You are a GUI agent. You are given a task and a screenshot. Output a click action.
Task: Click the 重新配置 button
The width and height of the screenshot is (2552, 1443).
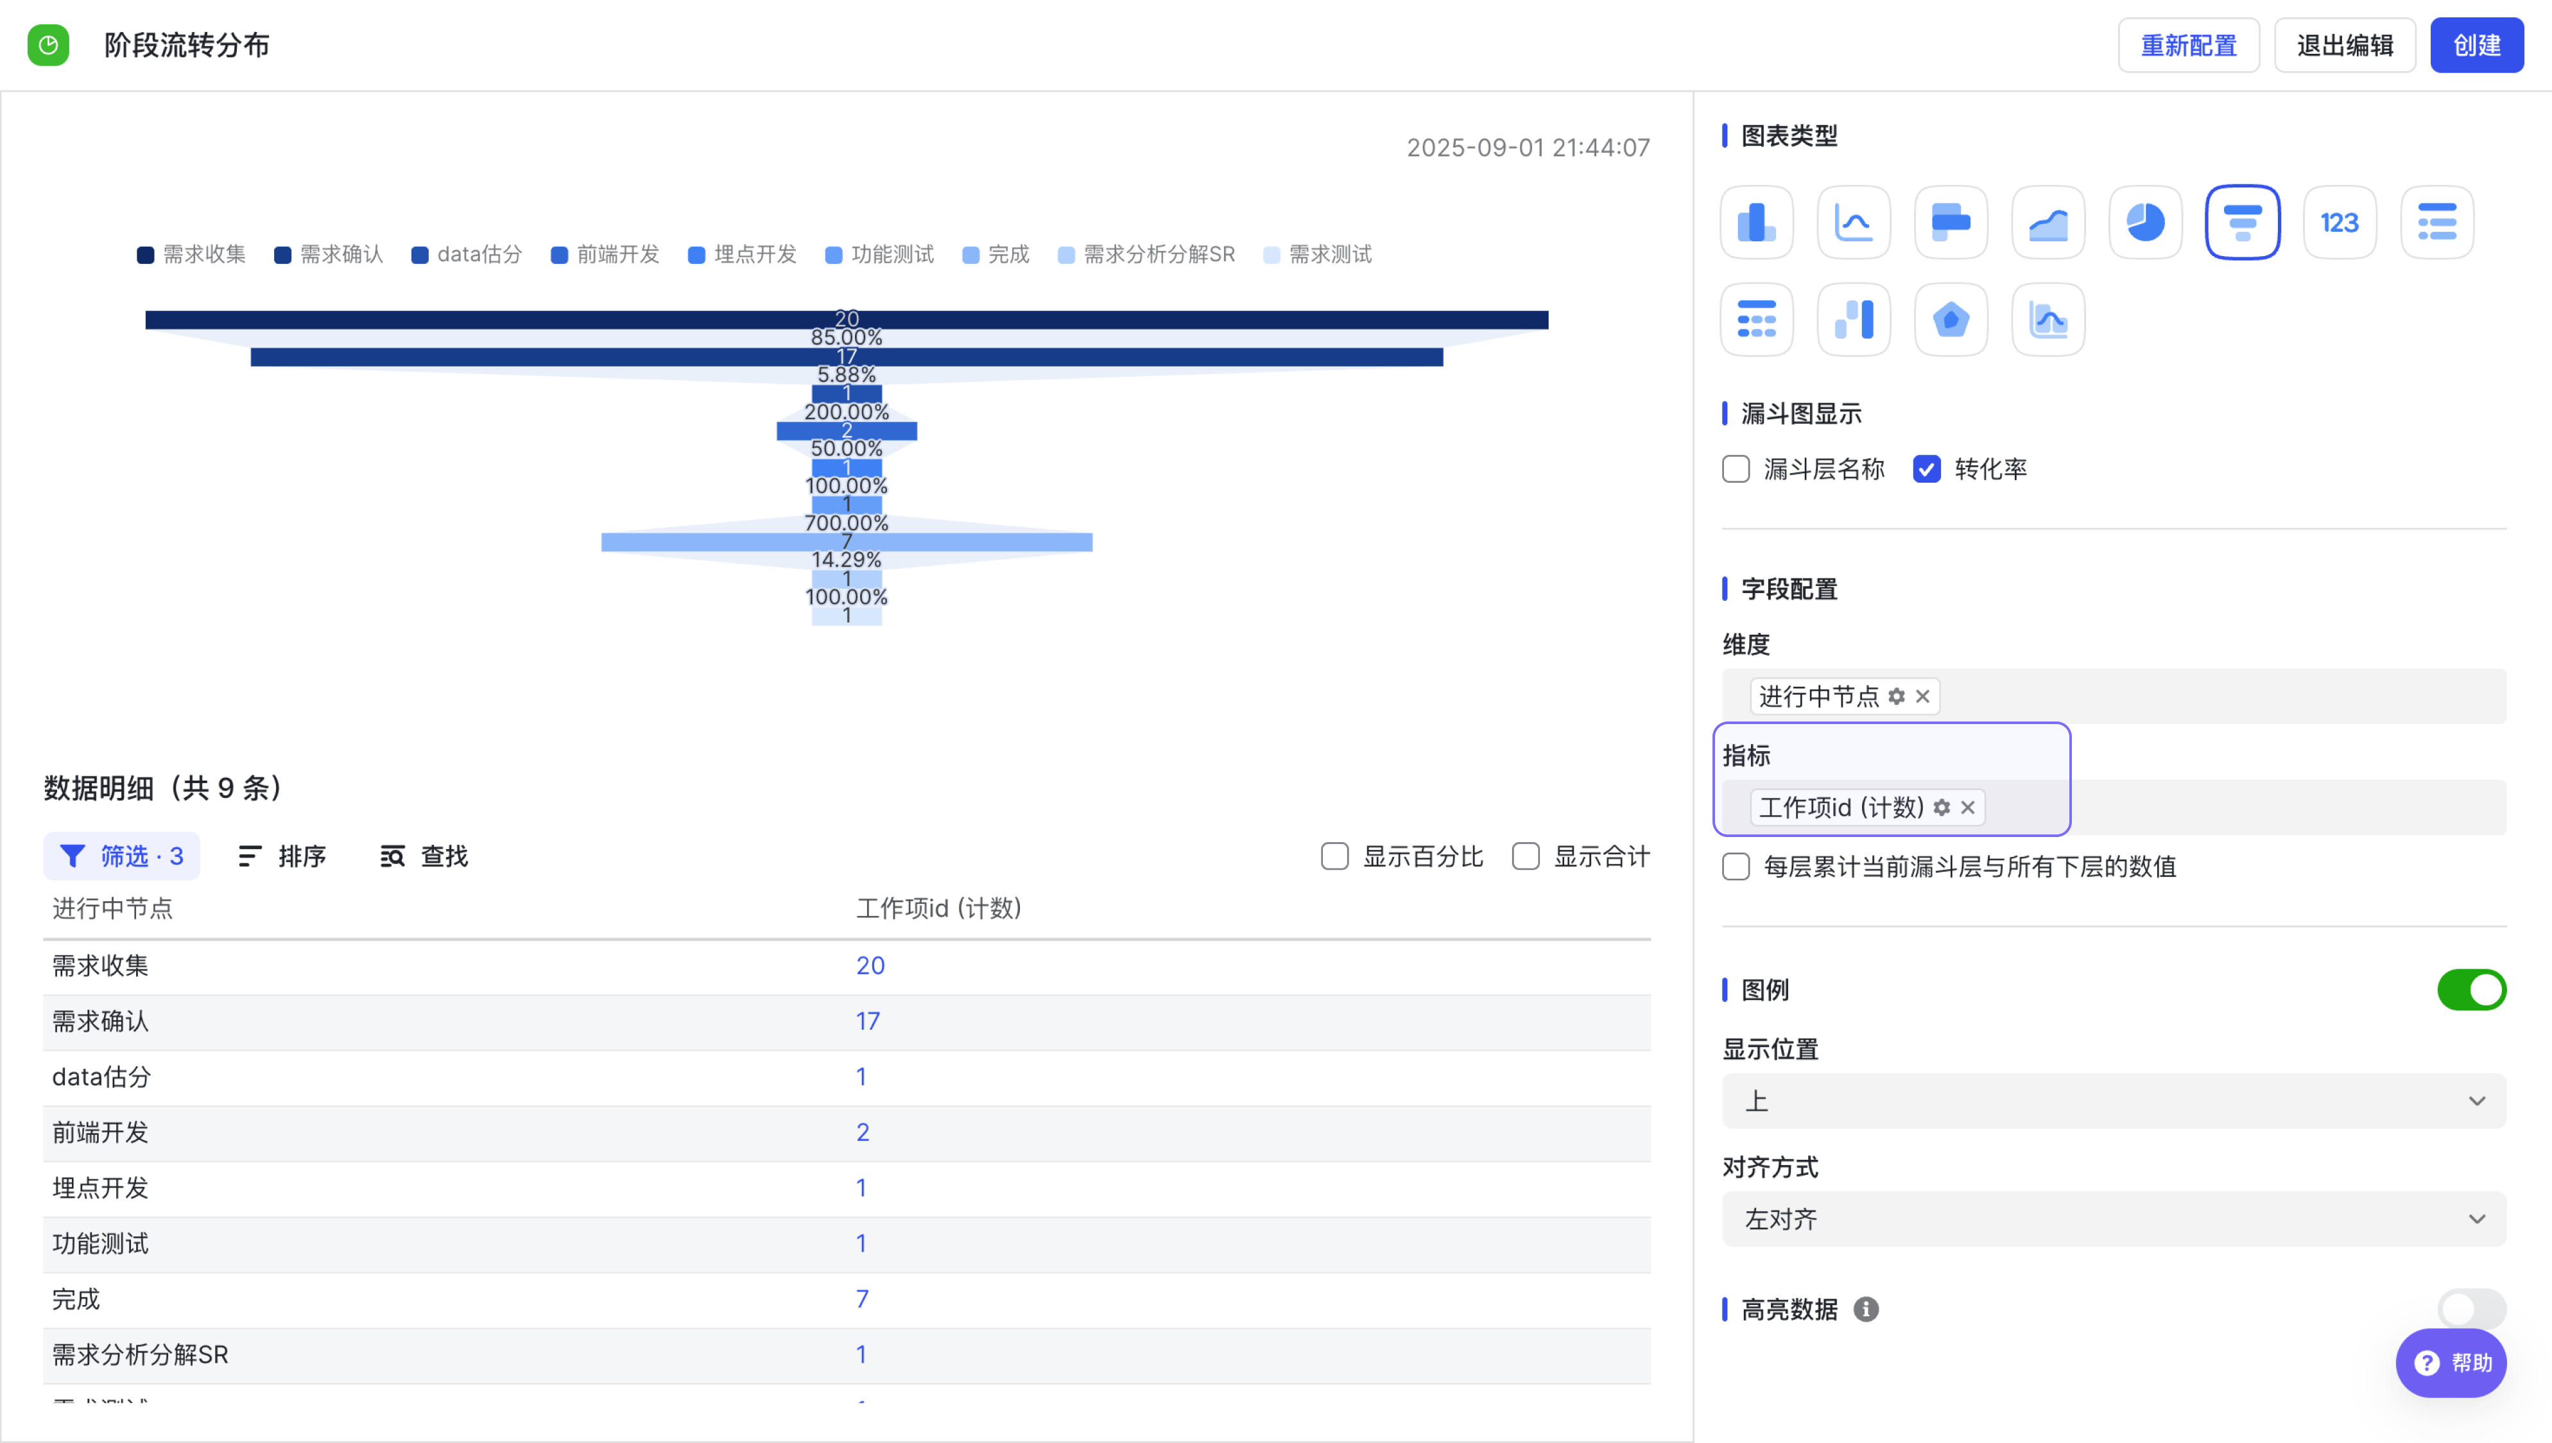(x=2189, y=46)
